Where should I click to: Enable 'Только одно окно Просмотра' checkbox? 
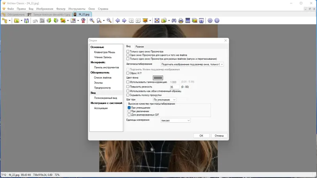pyautogui.click(x=128, y=51)
